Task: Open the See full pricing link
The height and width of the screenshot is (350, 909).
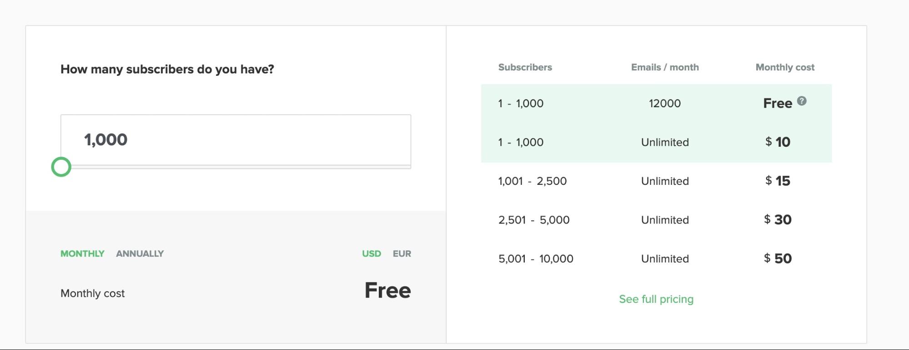Action: (656, 299)
